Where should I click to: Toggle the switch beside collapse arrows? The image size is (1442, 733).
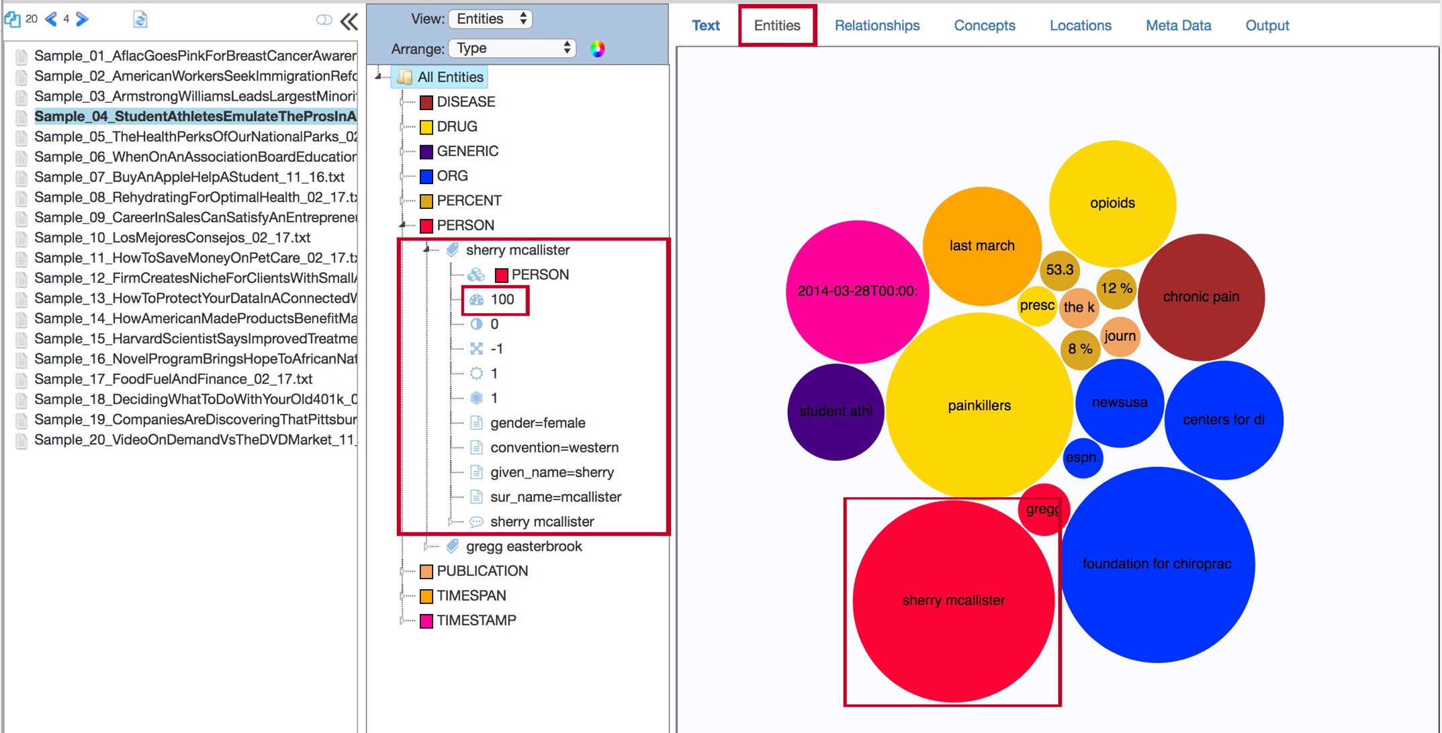(323, 20)
